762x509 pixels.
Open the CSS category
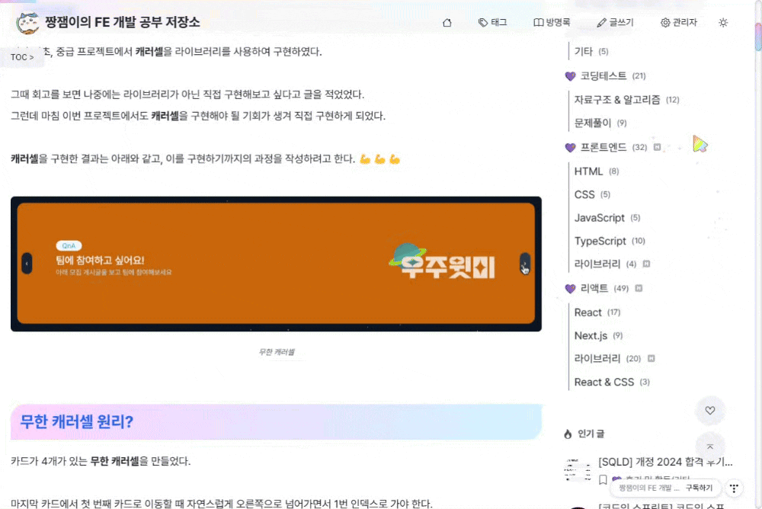pos(592,194)
